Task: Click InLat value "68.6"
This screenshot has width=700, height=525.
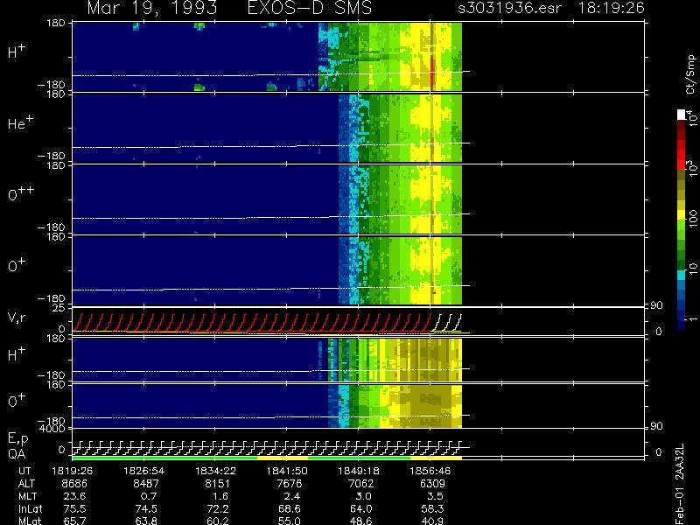Action: tap(290, 508)
